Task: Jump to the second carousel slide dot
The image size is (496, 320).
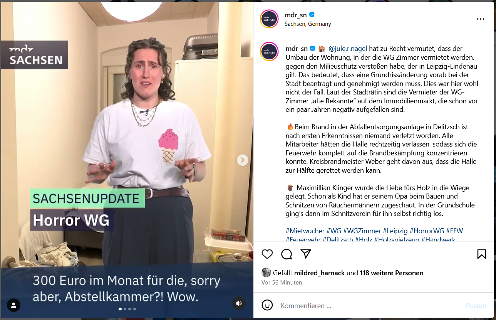Action: point(125,309)
